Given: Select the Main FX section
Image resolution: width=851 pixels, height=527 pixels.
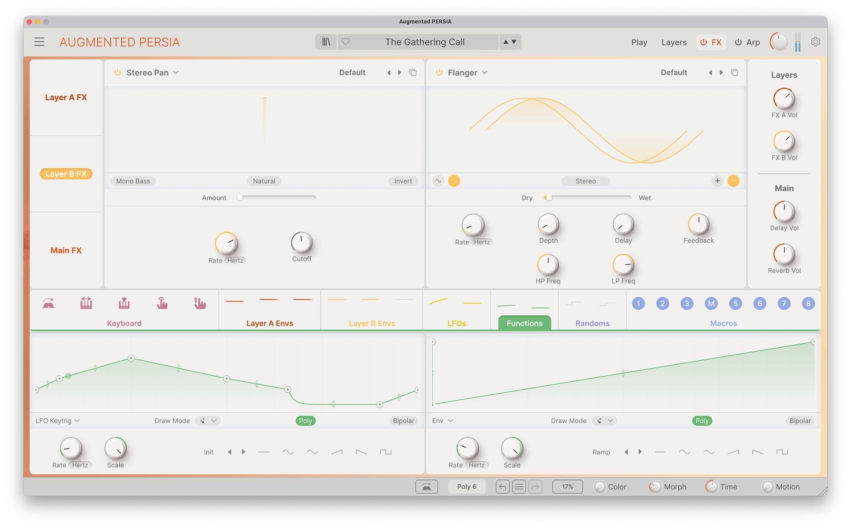Looking at the screenshot, I should (x=66, y=250).
